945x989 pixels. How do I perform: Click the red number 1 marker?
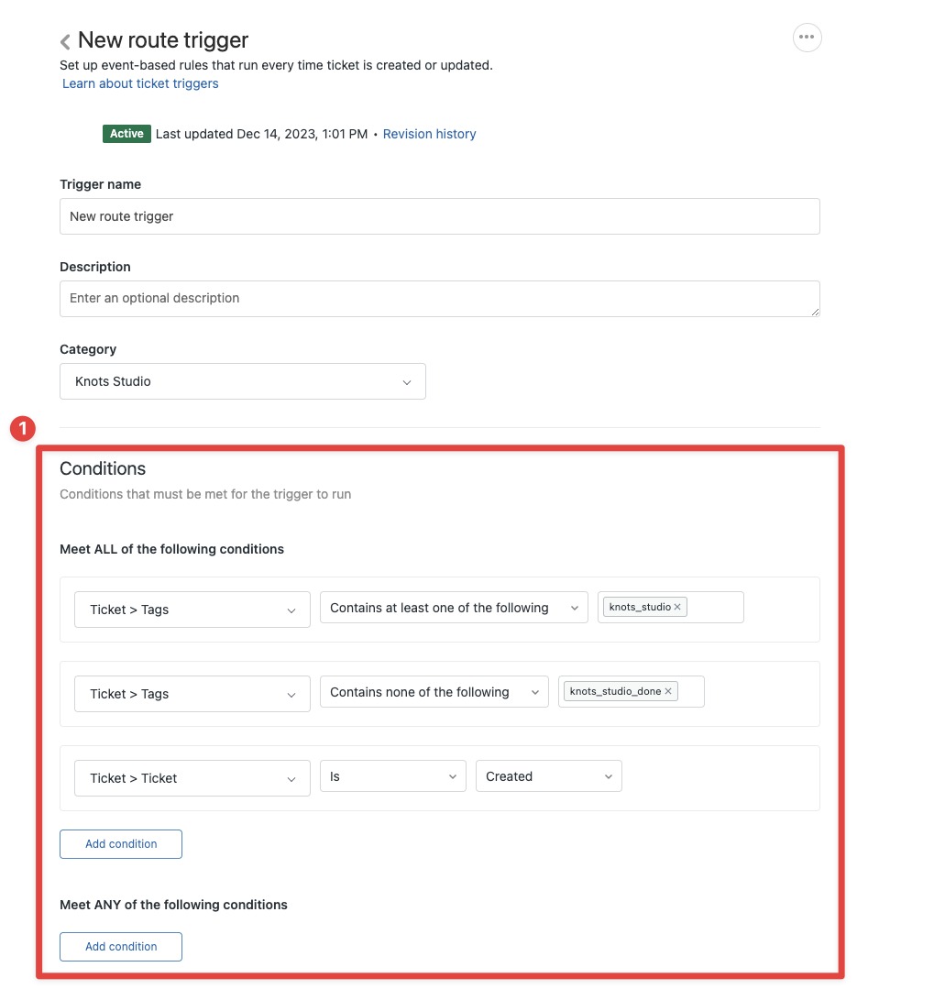click(23, 429)
